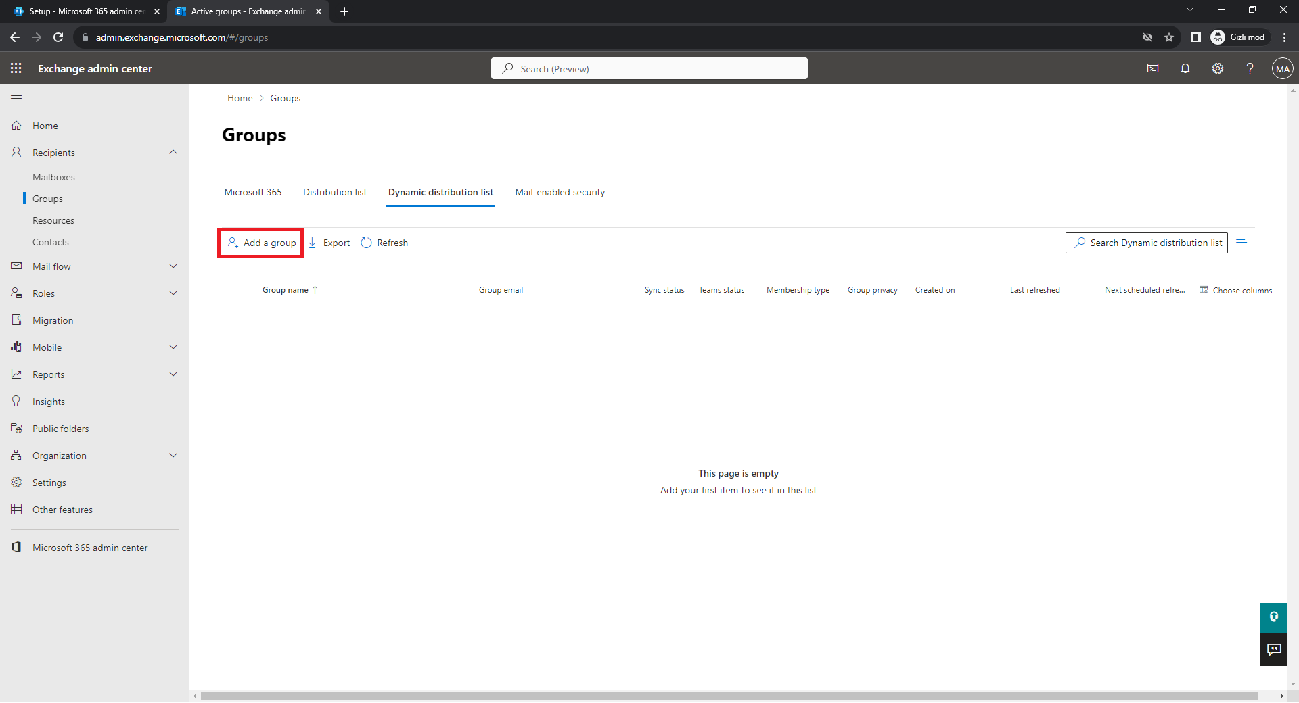Click the Add a group button
The width and height of the screenshot is (1299, 703).
[x=262, y=243]
